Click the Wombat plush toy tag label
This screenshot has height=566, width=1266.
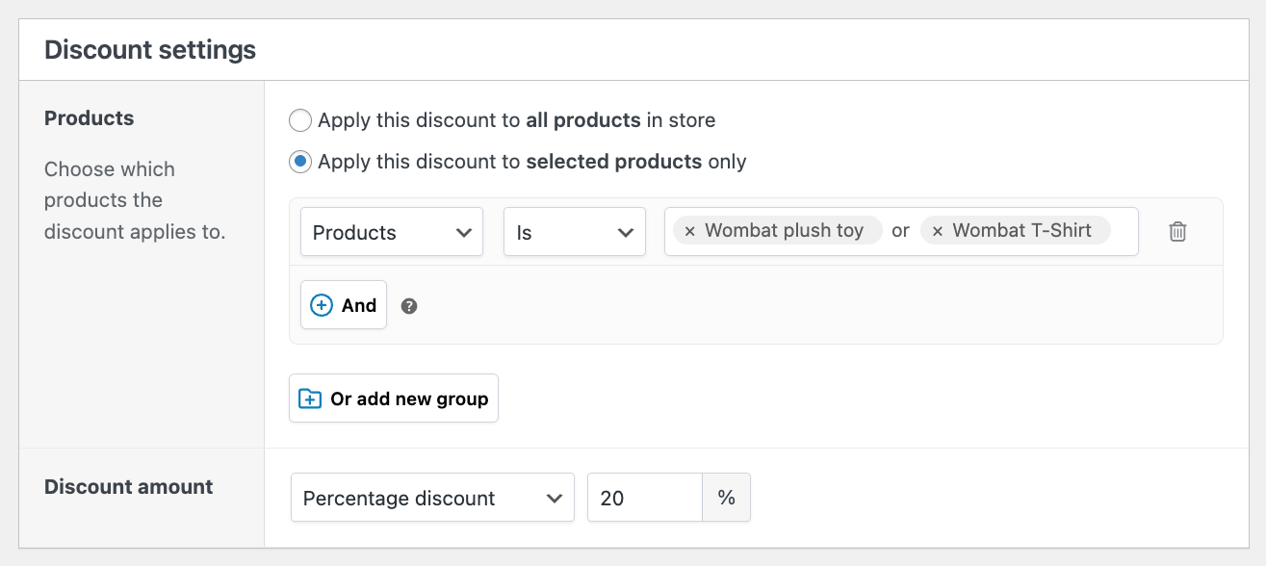click(784, 231)
